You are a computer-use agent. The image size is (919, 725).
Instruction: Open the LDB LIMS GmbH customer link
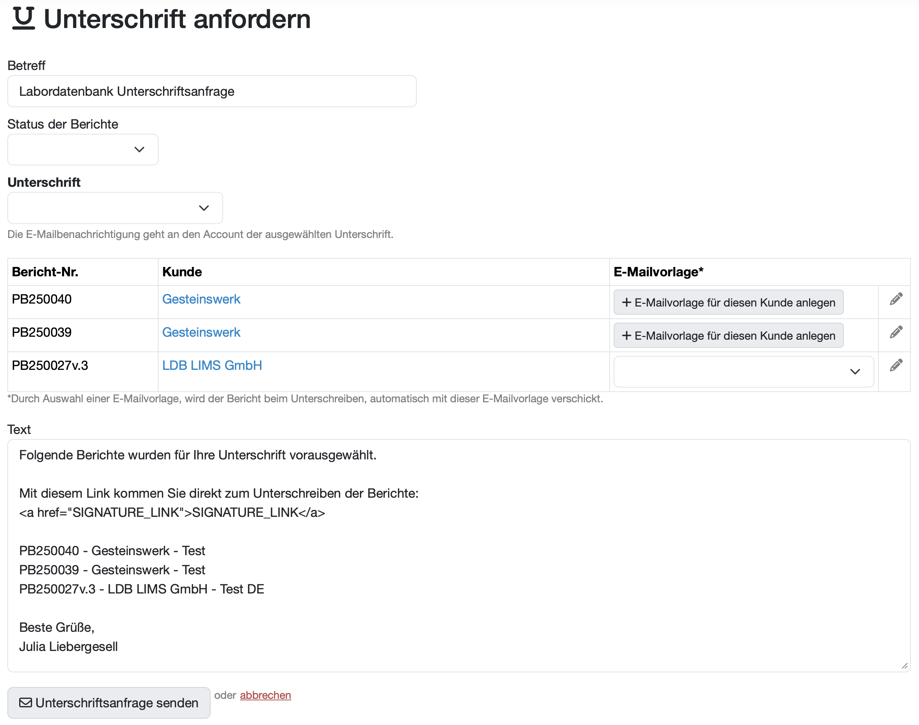212,365
